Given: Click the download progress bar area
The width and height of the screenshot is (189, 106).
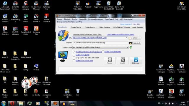Looking at the screenshot, I should click(x=100, y=69).
